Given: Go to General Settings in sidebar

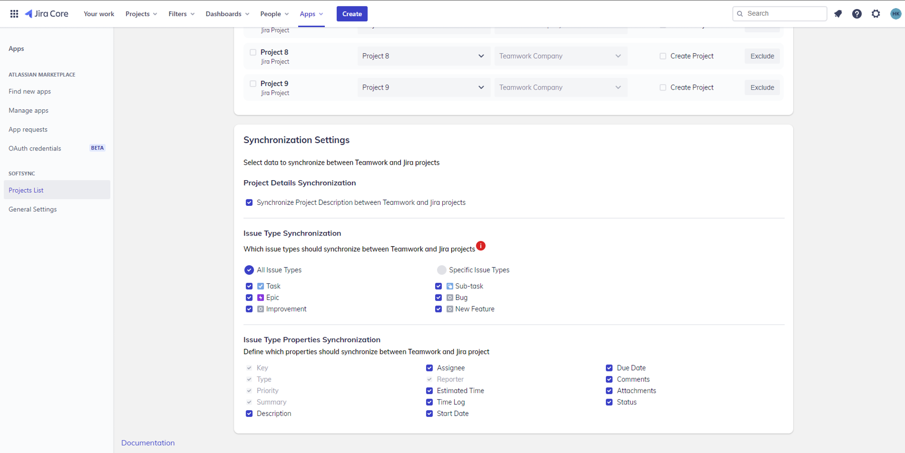Looking at the screenshot, I should point(33,209).
